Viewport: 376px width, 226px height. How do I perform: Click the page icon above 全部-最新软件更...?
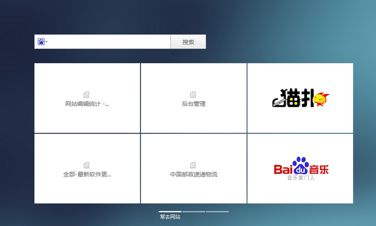pos(87,165)
